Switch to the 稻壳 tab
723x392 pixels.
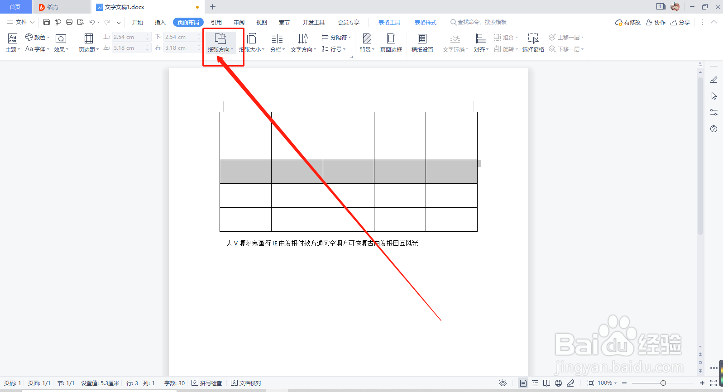[62, 7]
